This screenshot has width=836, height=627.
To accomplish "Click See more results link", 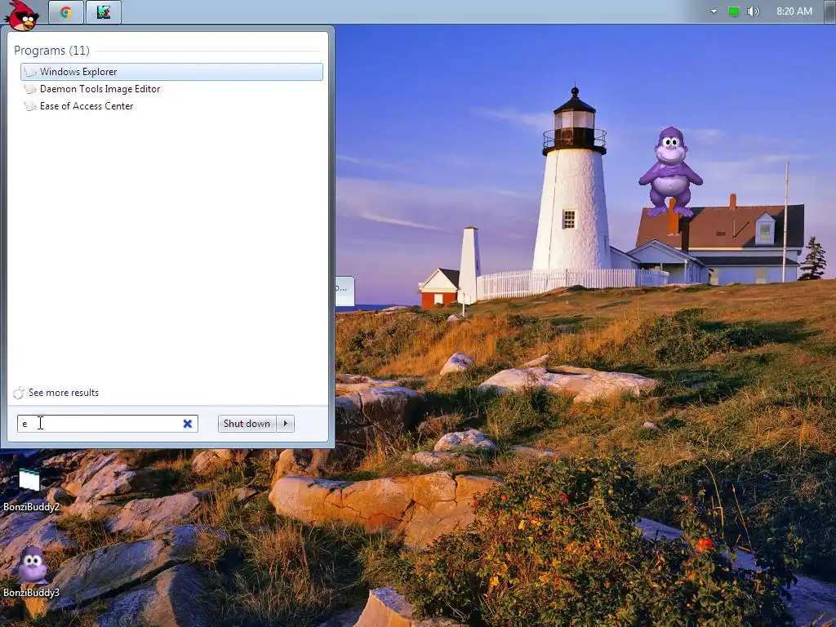I will (64, 393).
